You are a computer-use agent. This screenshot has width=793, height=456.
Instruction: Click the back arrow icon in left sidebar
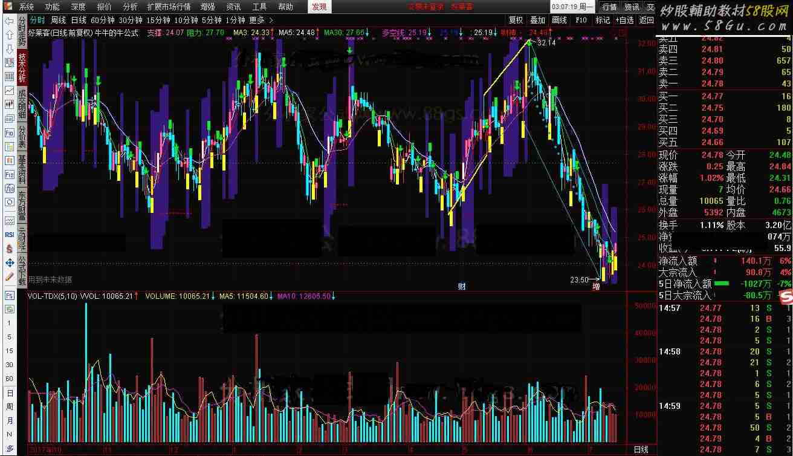(x=10, y=22)
